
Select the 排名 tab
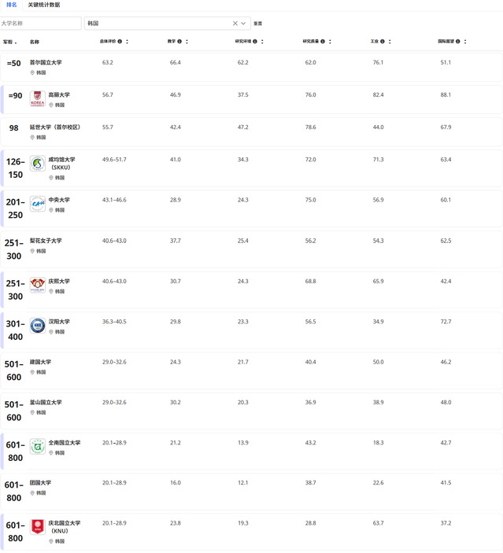pos(11,5)
